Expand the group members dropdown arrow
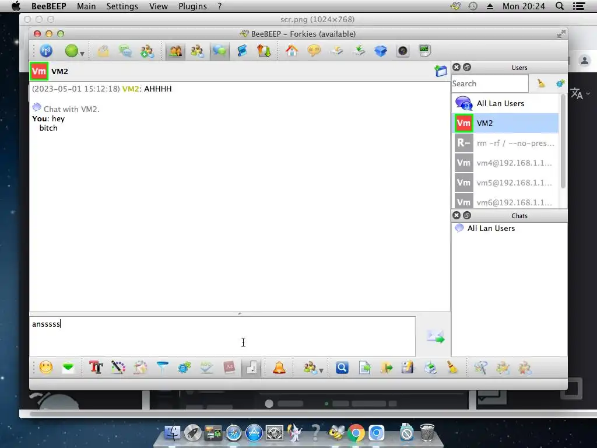This screenshot has width=597, height=448. click(x=321, y=370)
